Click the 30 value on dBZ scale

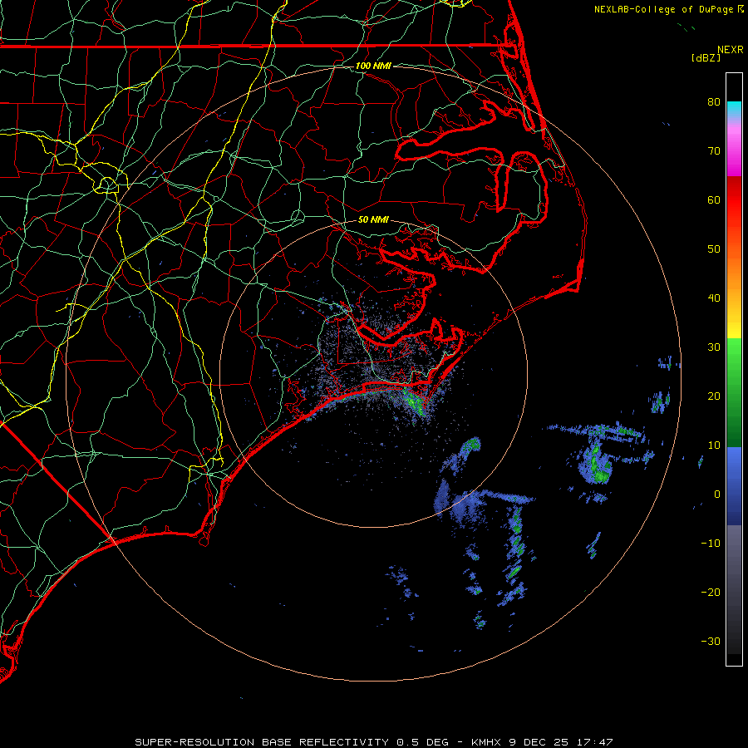[x=714, y=347]
